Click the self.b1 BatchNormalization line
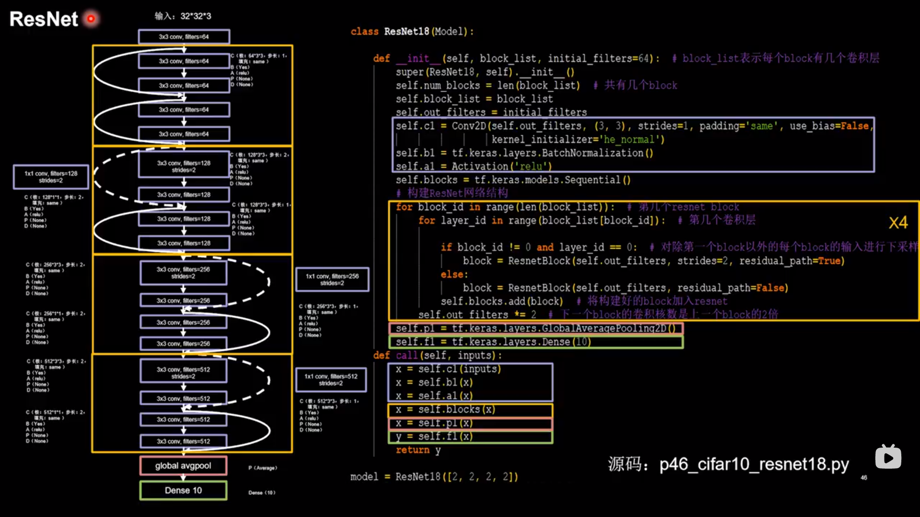 pyautogui.click(x=524, y=153)
